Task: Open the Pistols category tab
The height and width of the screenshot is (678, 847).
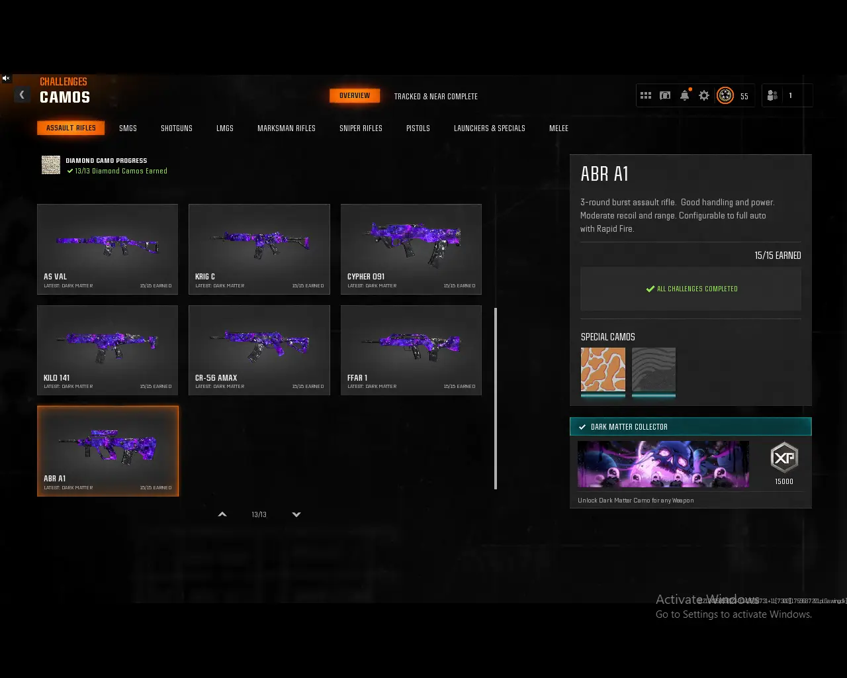Action: 418,128
